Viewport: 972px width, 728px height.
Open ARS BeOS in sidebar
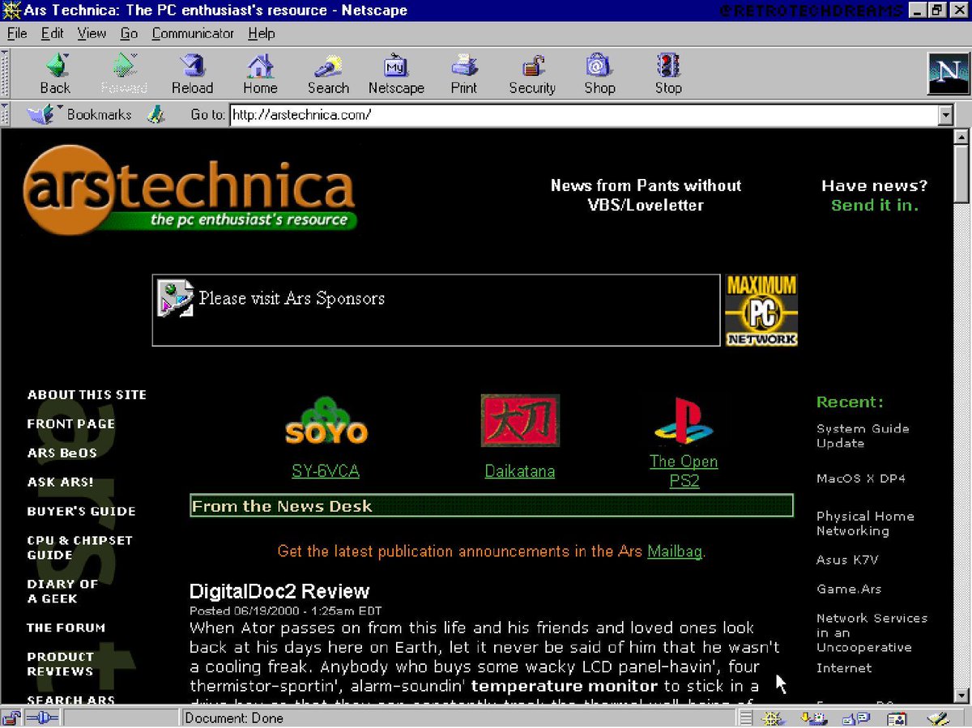click(x=62, y=453)
